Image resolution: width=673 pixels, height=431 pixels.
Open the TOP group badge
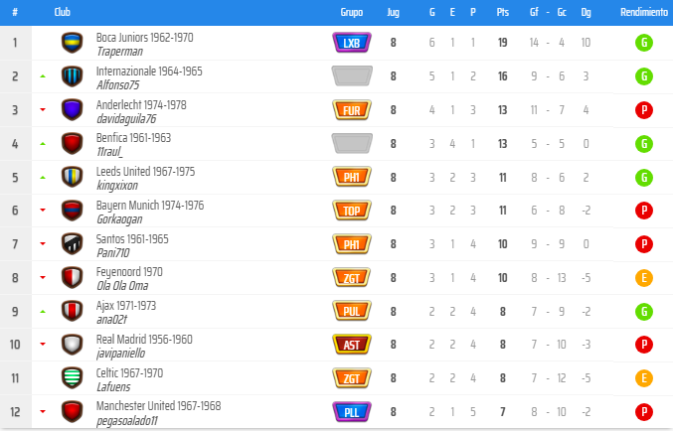352,211
